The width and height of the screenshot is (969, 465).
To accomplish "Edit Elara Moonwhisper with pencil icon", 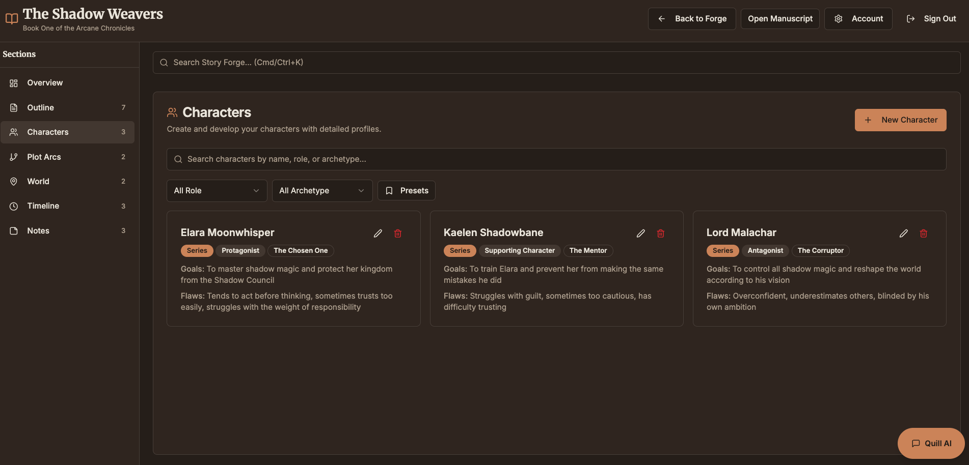I will (378, 234).
